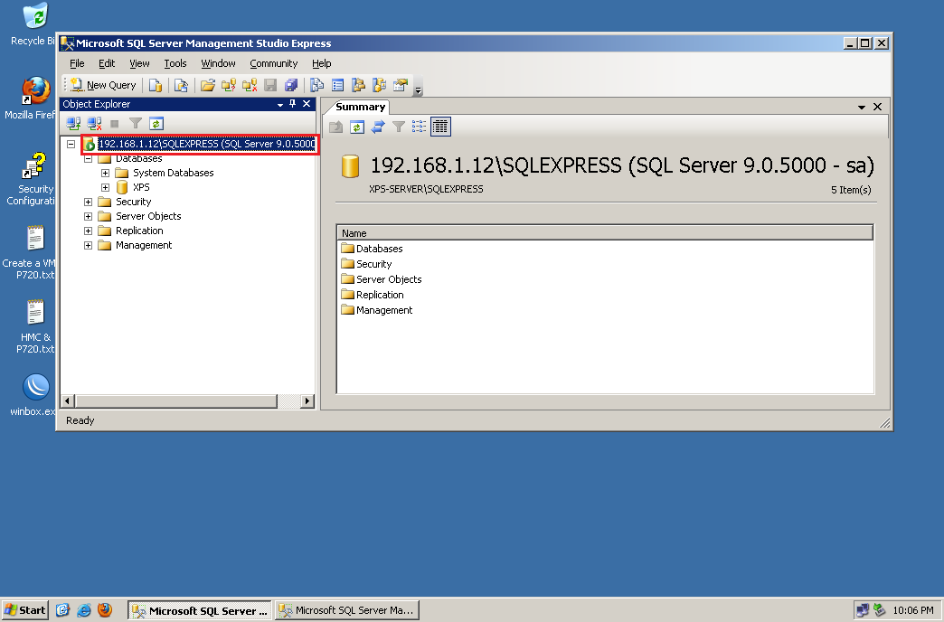This screenshot has height=622, width=944.
Task: Open a New Query window
Action: point(103,86)
